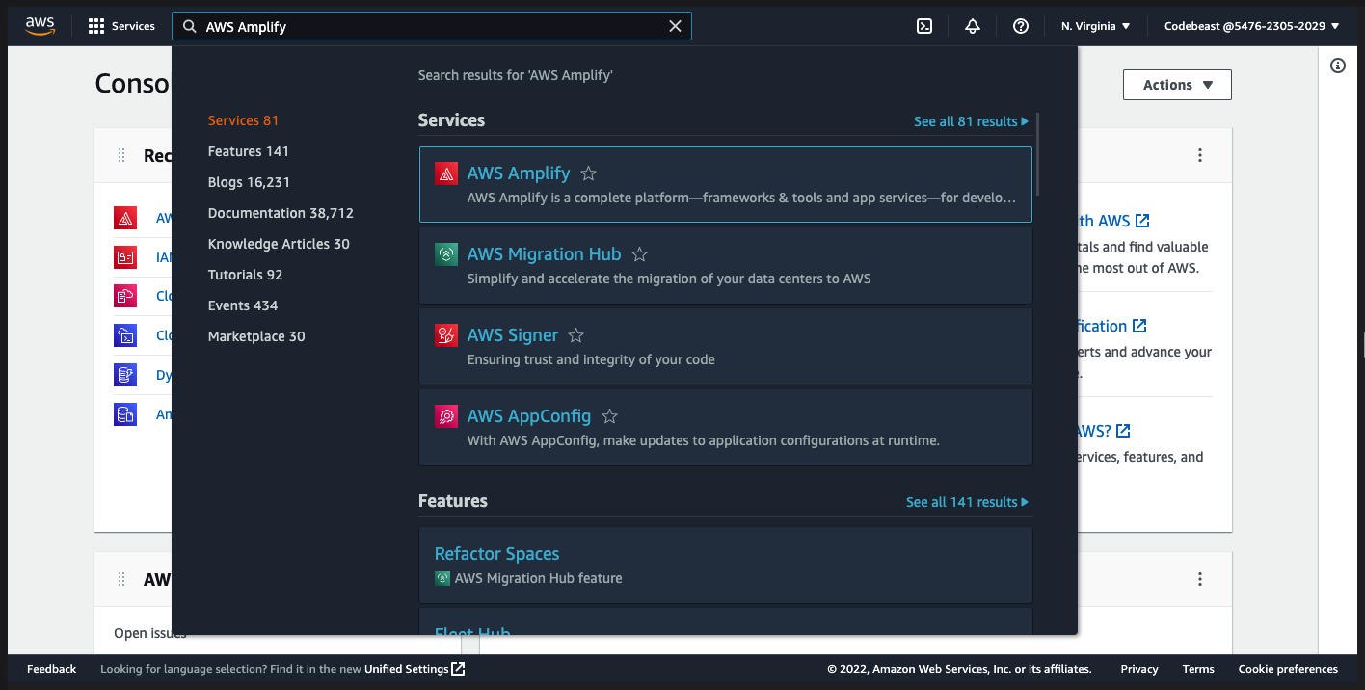1365x690 pixels.
Task: Favorite AWS Migration Hub with star
Action: pos(639,254)
